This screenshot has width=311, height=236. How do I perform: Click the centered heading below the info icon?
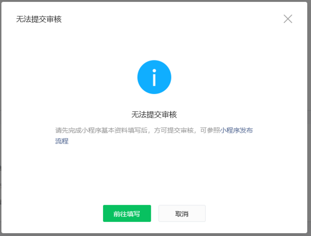click(154, 115)
